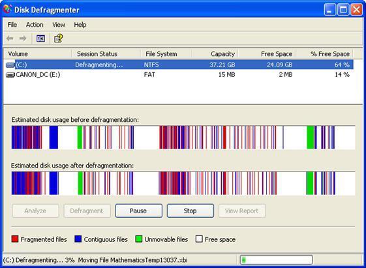Click the blue Contiguous files swatch
Viewport: 366px width, 268px height.
coord(78,239)
